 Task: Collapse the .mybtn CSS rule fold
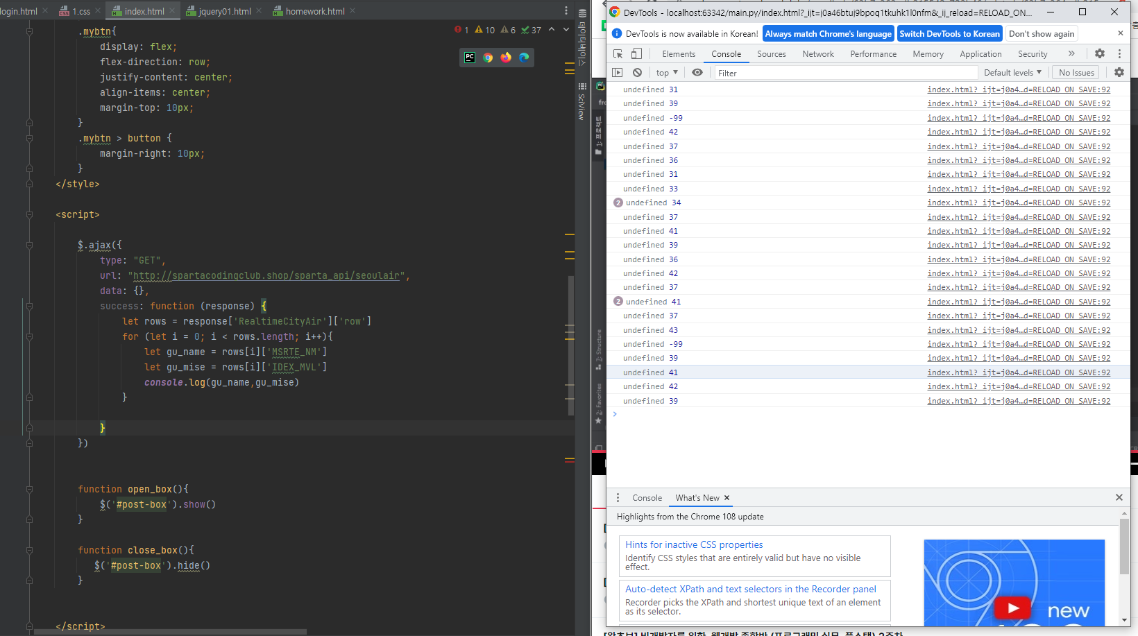pyautogui.click(x=29, y=31)
